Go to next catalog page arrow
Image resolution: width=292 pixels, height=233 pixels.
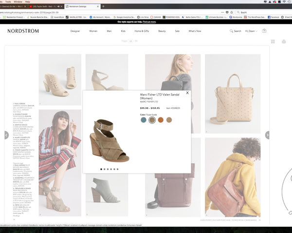pos(267,135)
